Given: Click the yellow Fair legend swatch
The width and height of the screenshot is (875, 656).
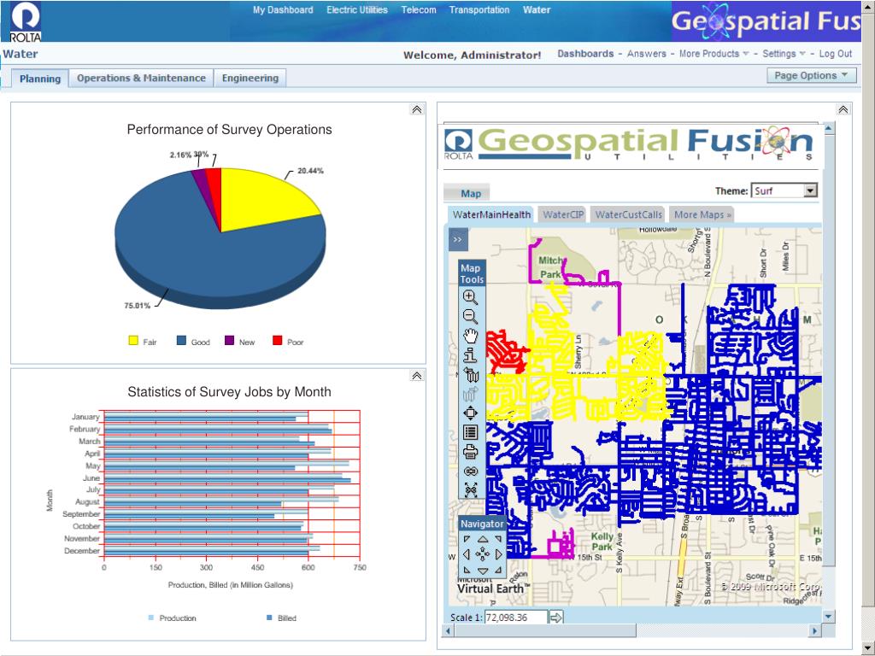Looking at the screenshot, I should point(133,340).
